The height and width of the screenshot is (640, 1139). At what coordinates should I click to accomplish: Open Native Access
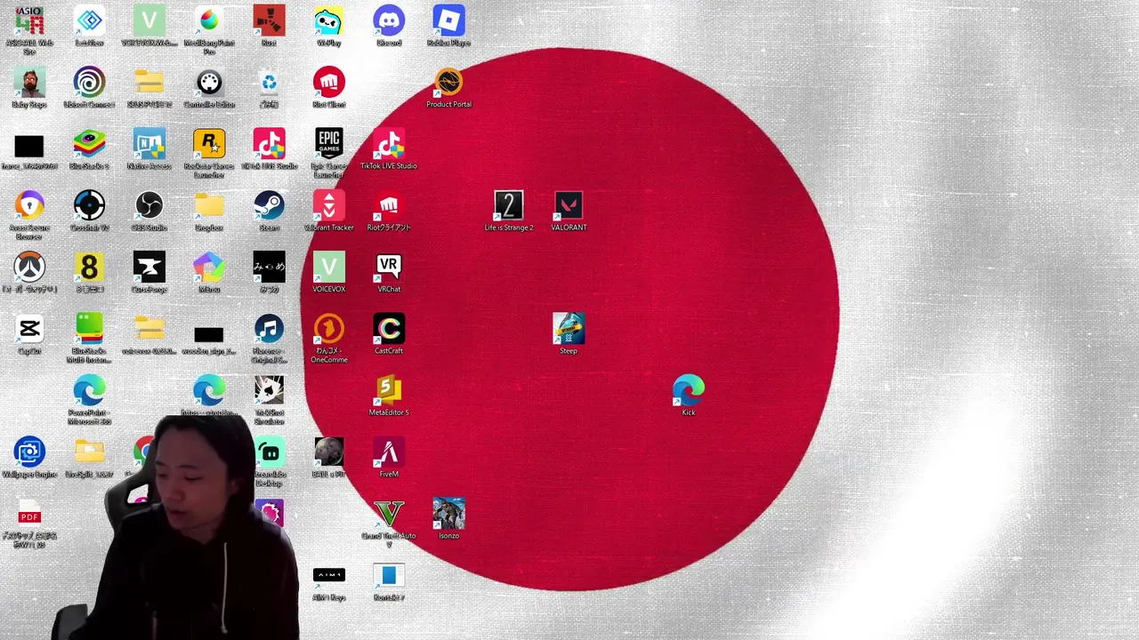tap(149, 144)
